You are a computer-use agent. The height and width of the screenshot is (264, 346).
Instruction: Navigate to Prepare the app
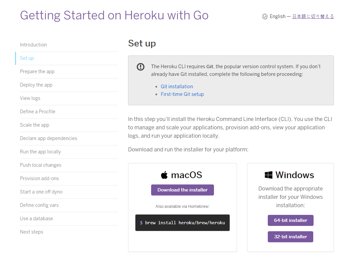[x=37, y=72]
